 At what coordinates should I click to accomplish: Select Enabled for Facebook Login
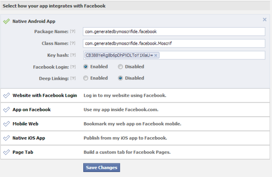[86, 67]
